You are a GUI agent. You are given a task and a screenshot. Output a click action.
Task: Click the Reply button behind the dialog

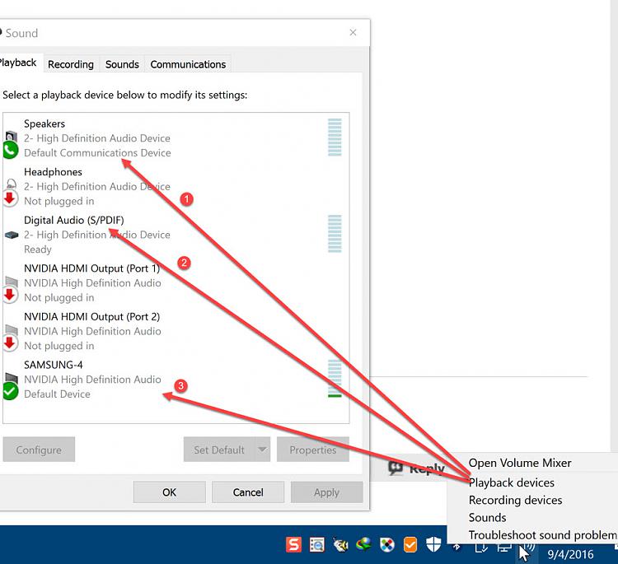coord(417,468)
